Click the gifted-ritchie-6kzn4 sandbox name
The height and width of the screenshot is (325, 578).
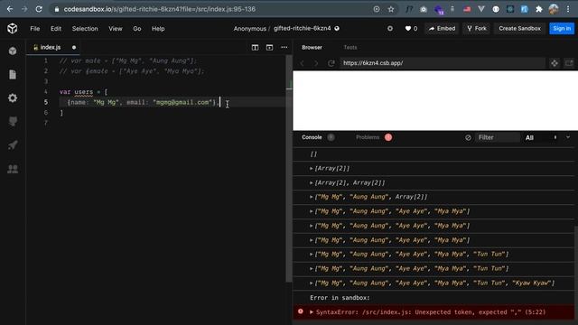click(302, 28)
